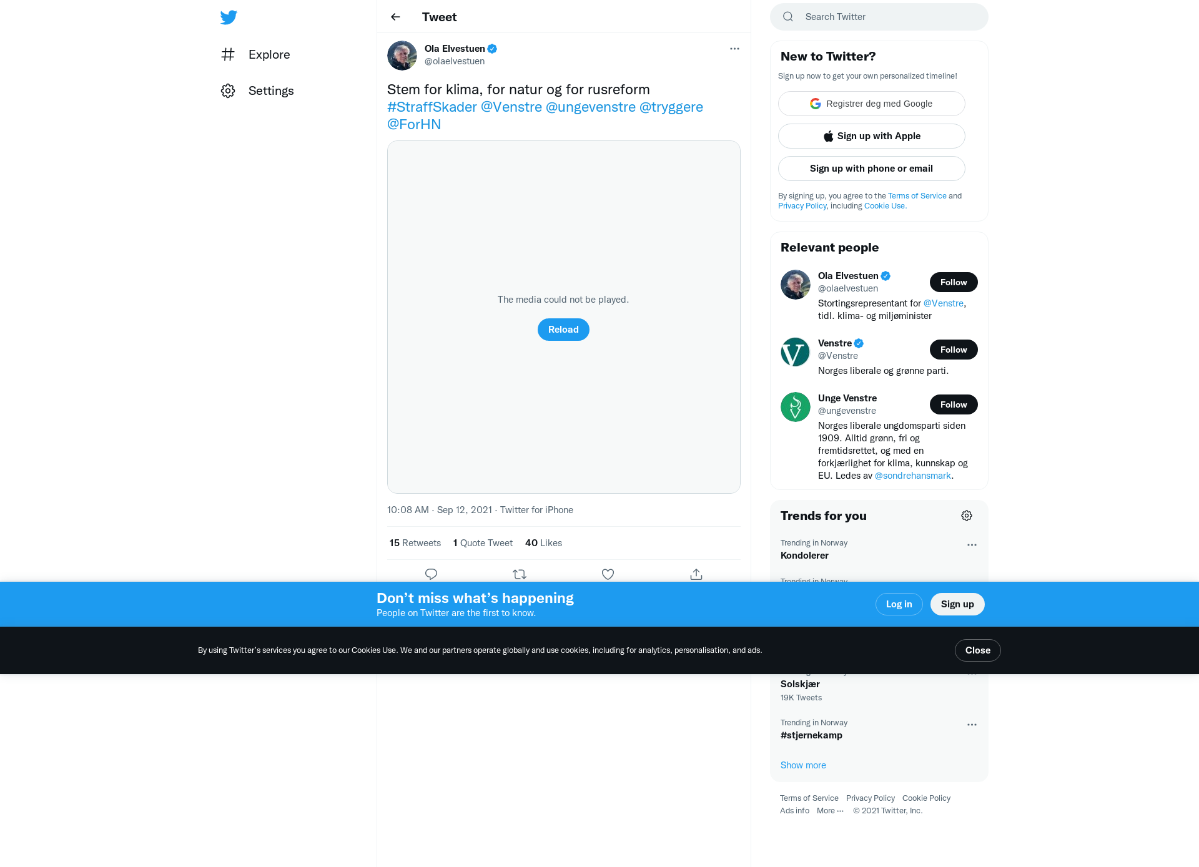Open the tweet's three-dot more menu

coord(734,49)
